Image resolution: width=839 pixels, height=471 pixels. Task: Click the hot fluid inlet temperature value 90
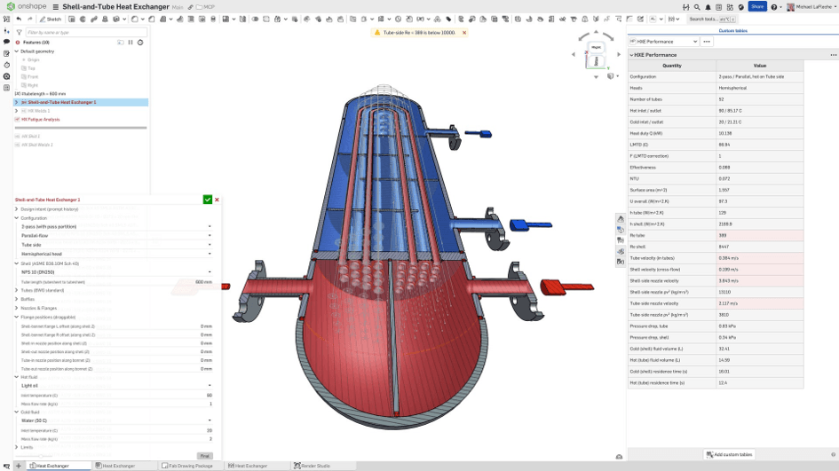coord(210,395)
